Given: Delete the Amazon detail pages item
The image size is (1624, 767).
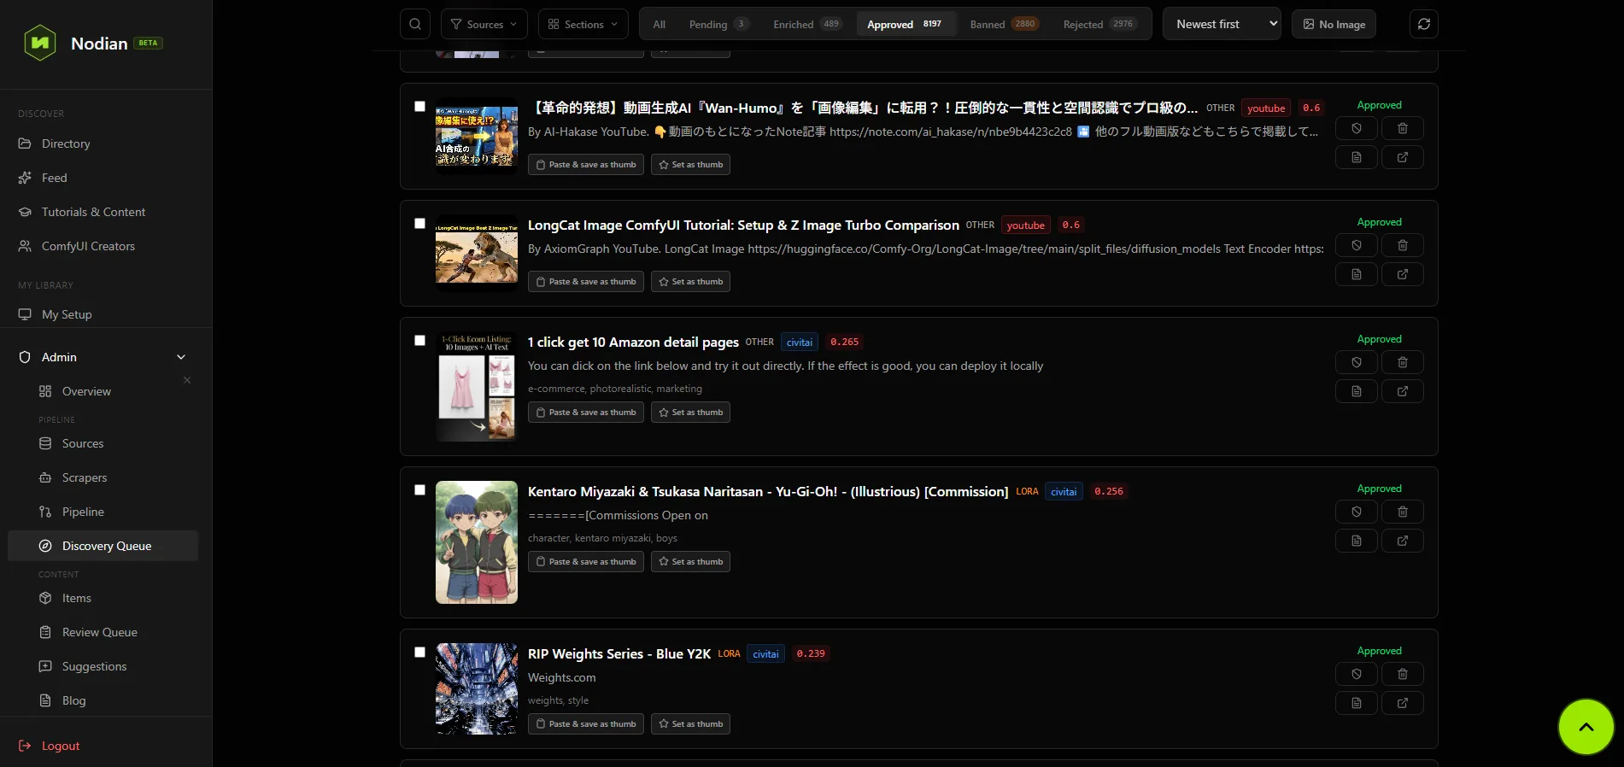Looking at the screenshot, I should pyautogui.click(x=1403, y=362).
